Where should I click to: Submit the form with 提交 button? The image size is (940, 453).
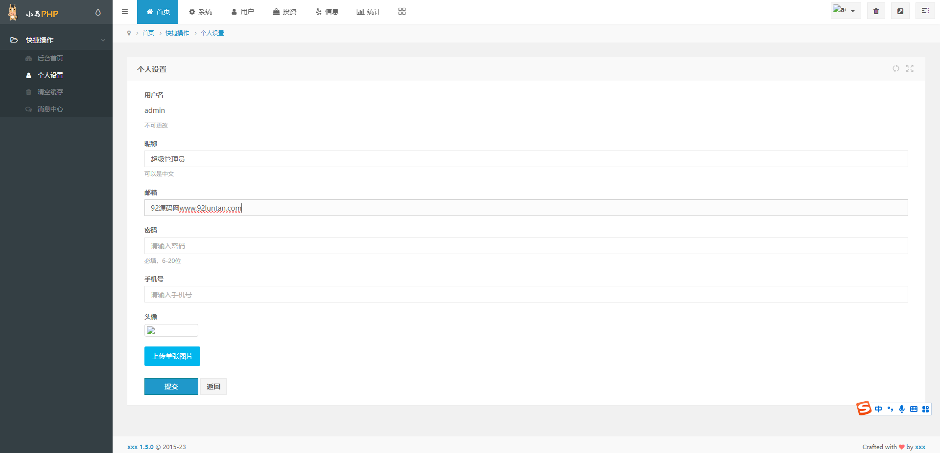pyautogui.click(x=171, y=387)
